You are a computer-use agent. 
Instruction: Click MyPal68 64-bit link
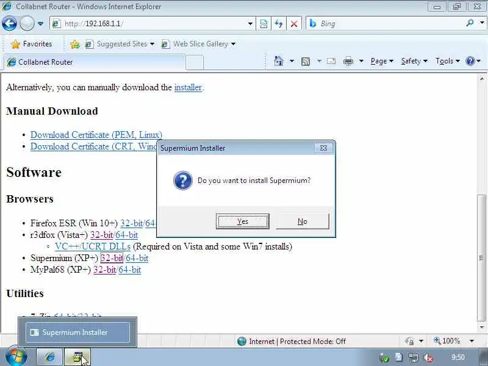(130, 270)
